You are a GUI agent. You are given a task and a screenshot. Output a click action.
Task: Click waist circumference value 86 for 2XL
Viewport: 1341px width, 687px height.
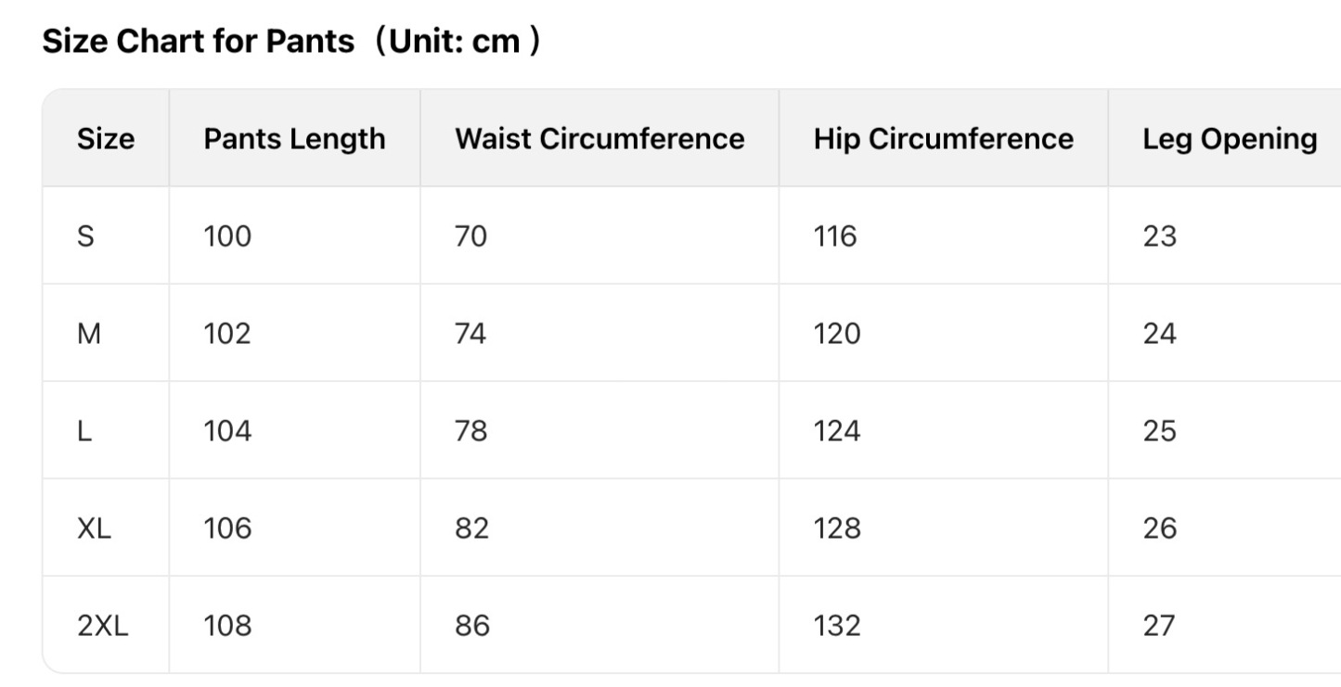point(471,626)
